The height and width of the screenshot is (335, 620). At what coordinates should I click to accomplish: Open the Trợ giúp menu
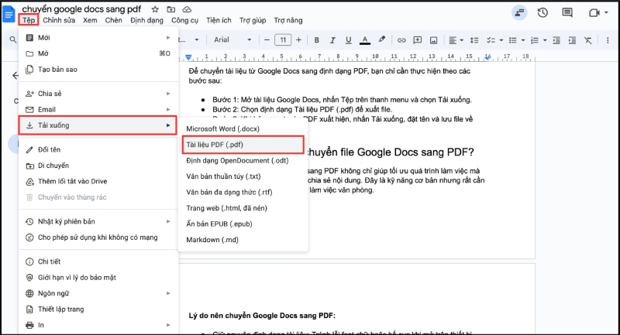point(253,20)
